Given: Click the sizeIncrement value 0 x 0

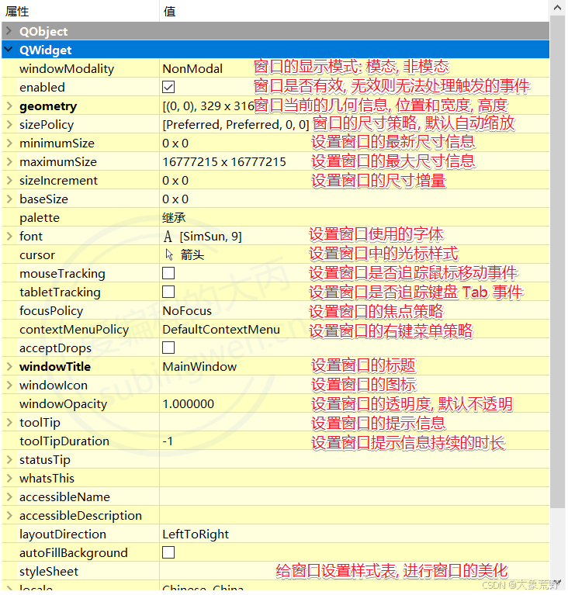Looking at the screenshot, I should click(175, 180).
